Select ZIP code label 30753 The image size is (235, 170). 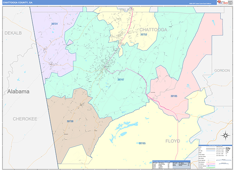pos(144,34)
